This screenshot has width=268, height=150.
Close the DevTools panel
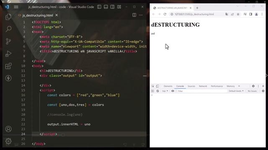click(263, 86)
